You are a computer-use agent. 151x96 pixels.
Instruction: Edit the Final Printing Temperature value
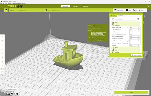tap(135, 39)
